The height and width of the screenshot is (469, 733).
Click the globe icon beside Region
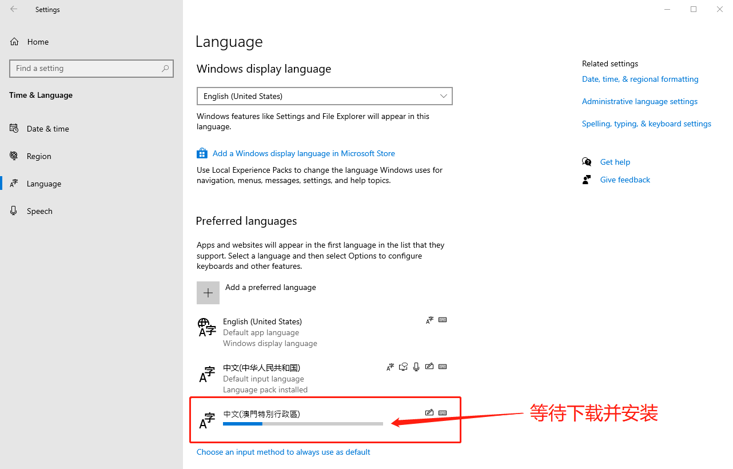(14, 156)
